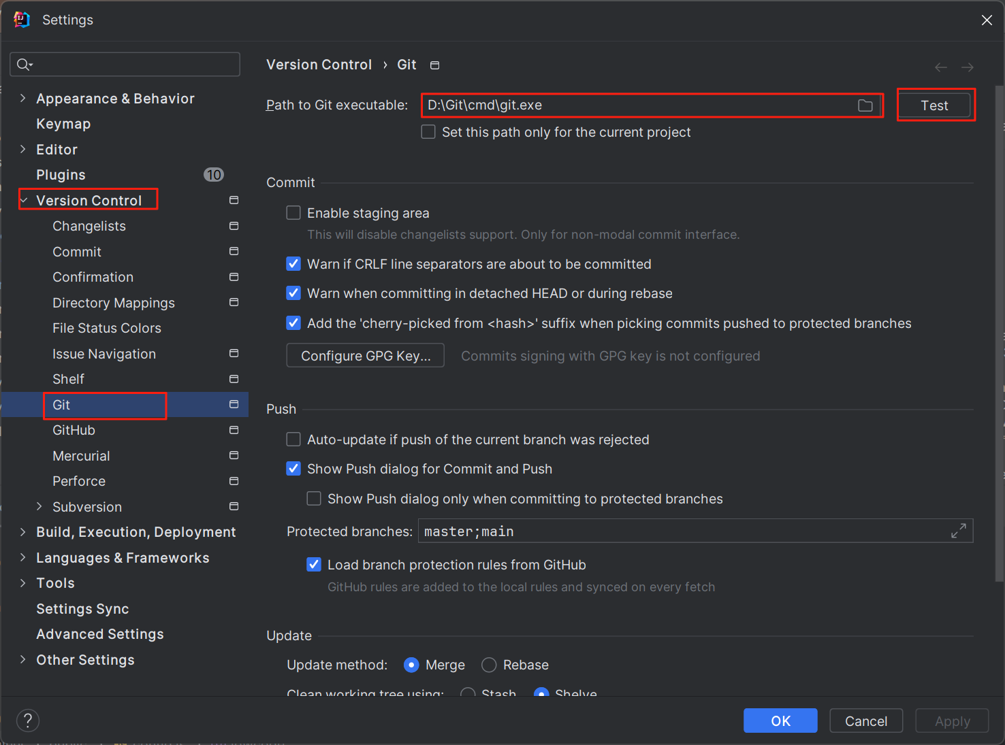Click the settings search input field

click(x=125, y=65)
